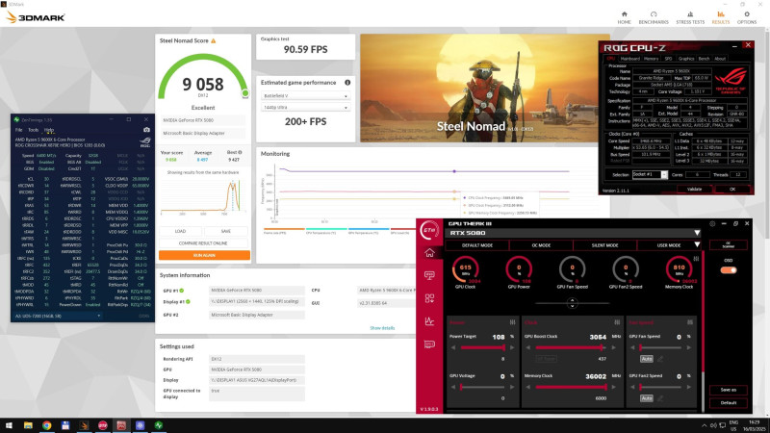The height and width of the screenshot is (433, 770).
Task: Open the Power panel options icon
Action: point(513,322)
